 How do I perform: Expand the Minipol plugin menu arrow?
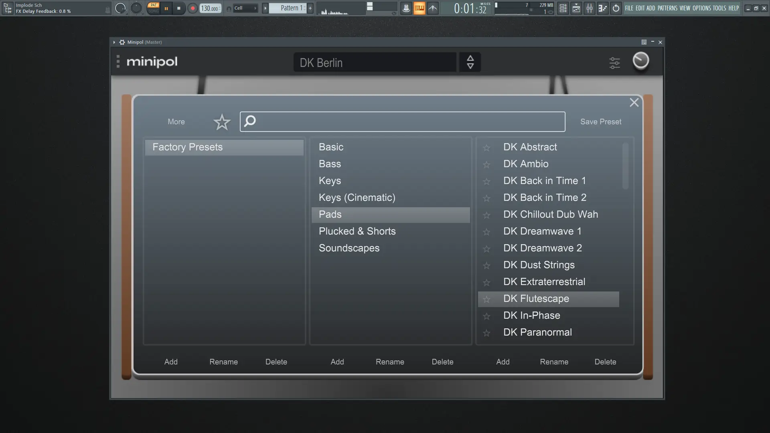pyautogui.click(x=114, y=42)
